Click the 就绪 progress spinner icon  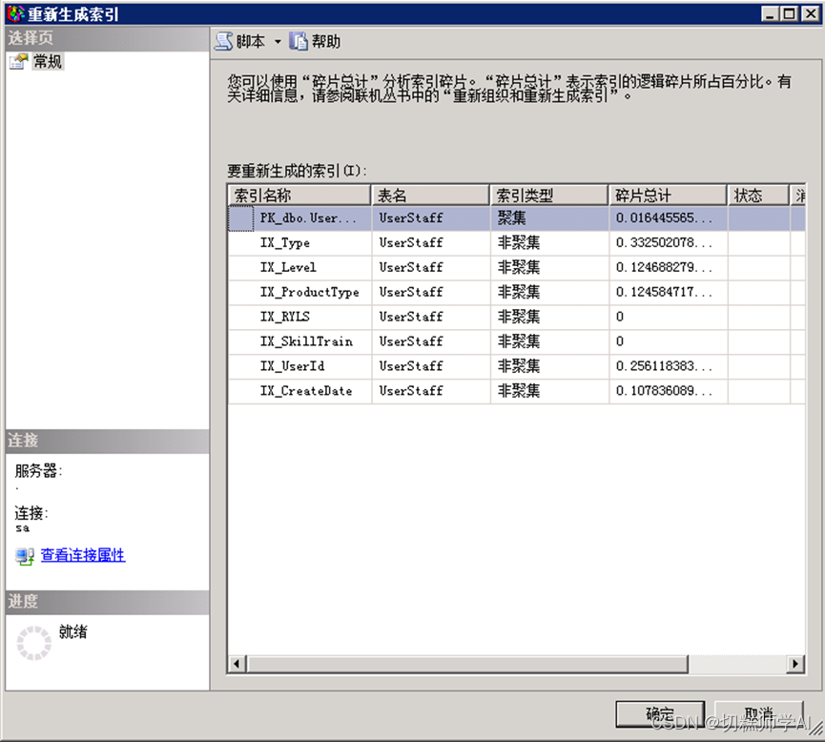[34, 643]
